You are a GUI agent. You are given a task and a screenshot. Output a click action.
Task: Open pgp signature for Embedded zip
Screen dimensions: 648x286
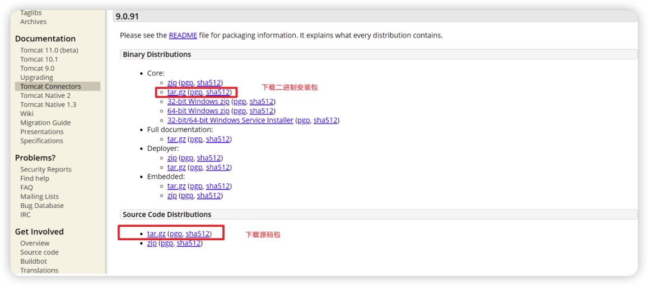(187, 196)
